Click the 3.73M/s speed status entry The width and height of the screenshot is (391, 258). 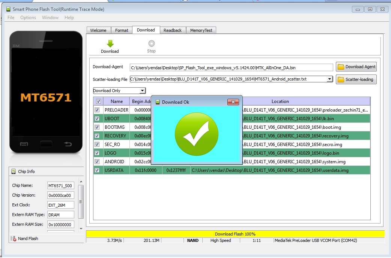pos(105,240)
